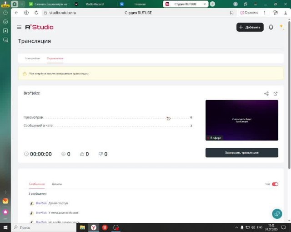Click the 00:00:00 stream timer

(41, 154)
